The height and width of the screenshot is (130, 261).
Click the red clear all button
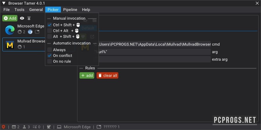coord(107,75)
